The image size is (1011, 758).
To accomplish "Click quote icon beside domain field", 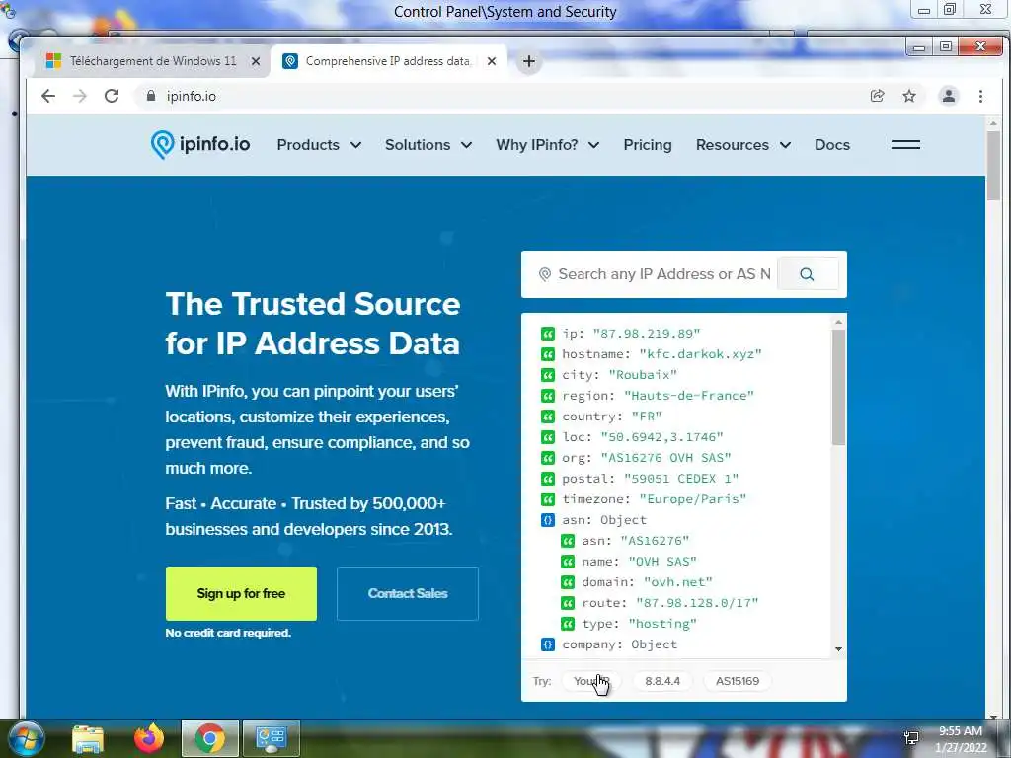I will click(x=568, y=582).
